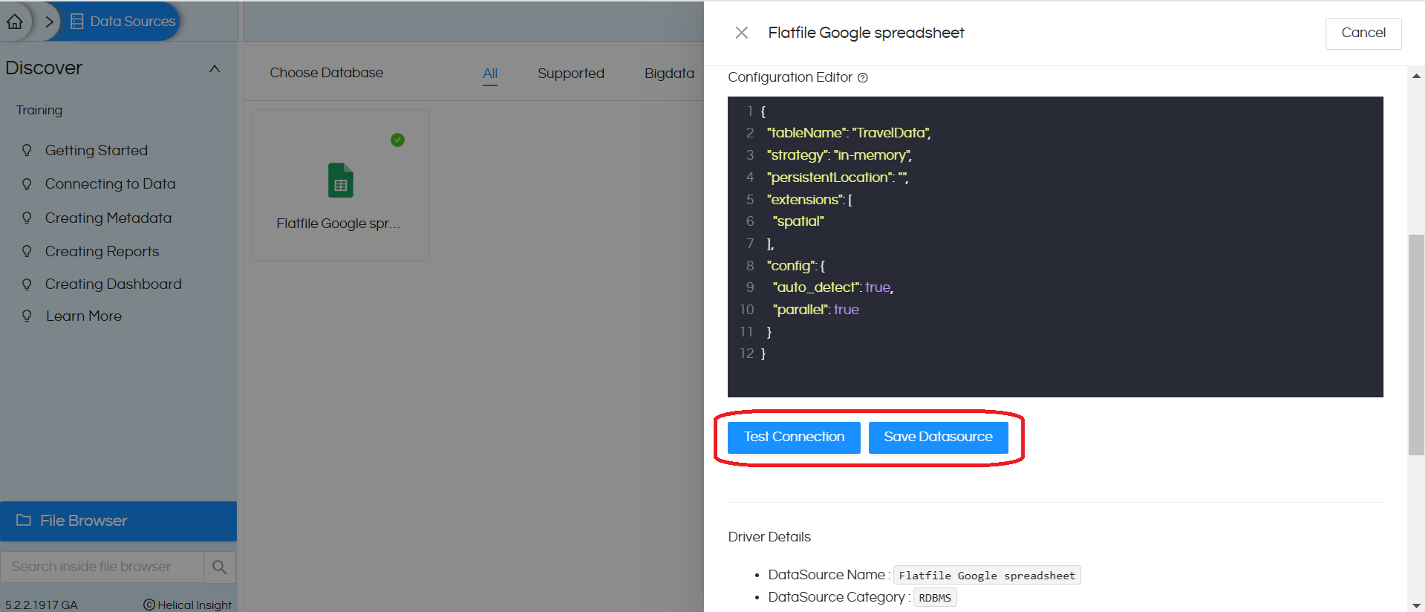Click the tableName line in editor
Viewport: 1425px width, 612px height.
(x=849, y=133)
